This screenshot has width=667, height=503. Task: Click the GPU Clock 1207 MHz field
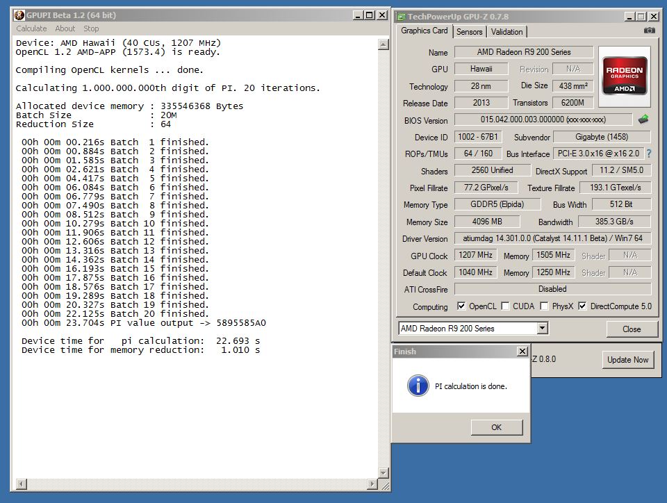tap(475, 255)
